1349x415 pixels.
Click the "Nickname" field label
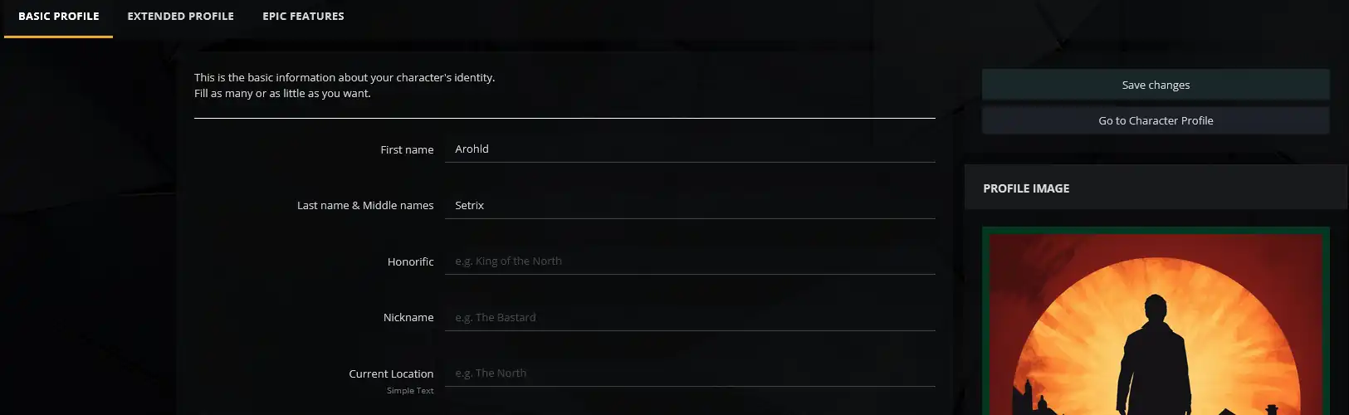pyautogui.click(x=408, y=318)
